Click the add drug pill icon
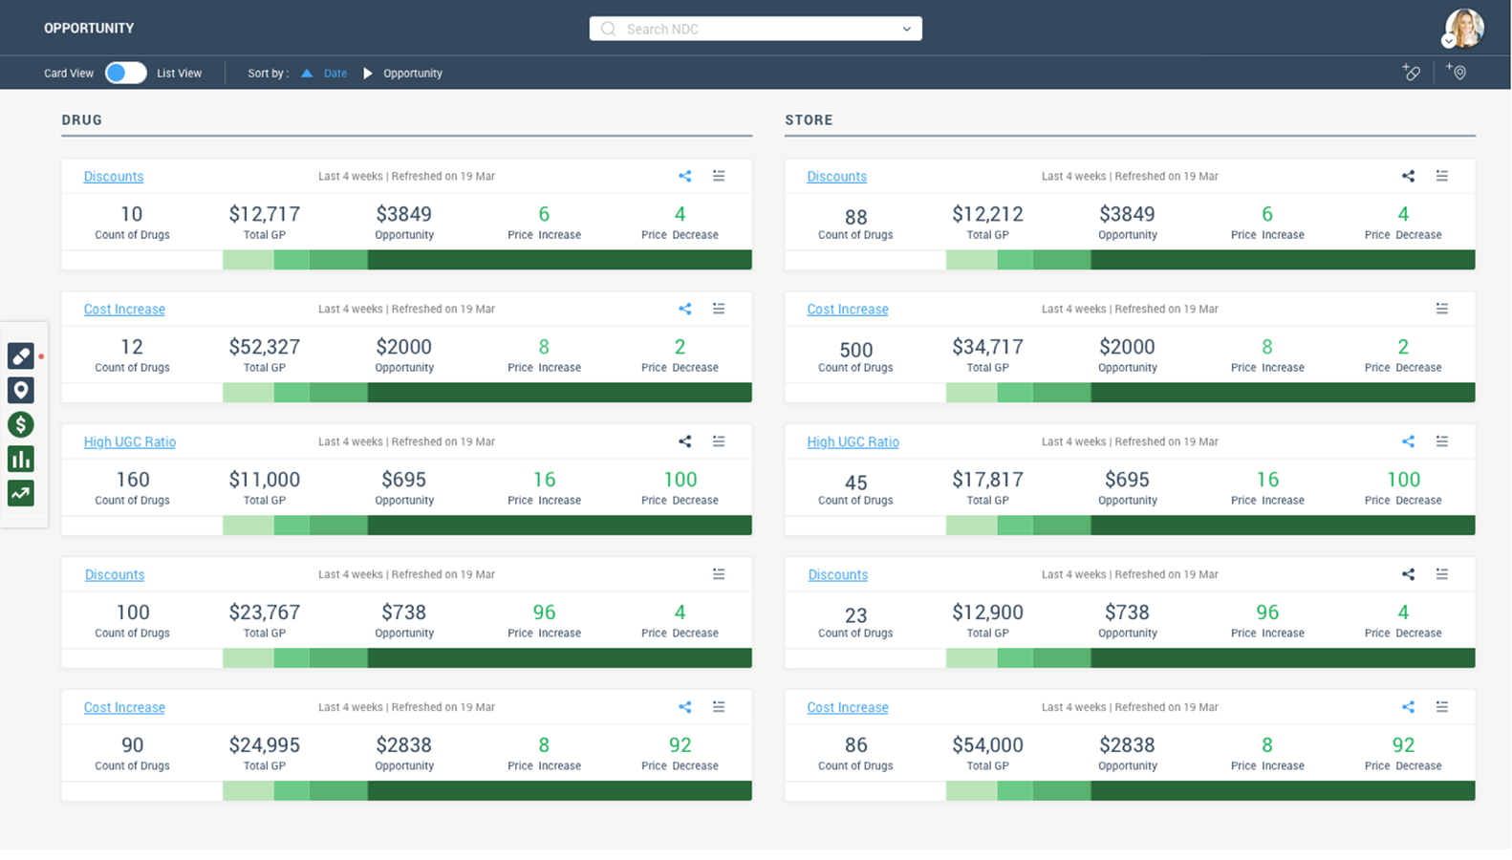Image resolution: width=1512 pixels, height=860 pixels. pos(1411,73)
